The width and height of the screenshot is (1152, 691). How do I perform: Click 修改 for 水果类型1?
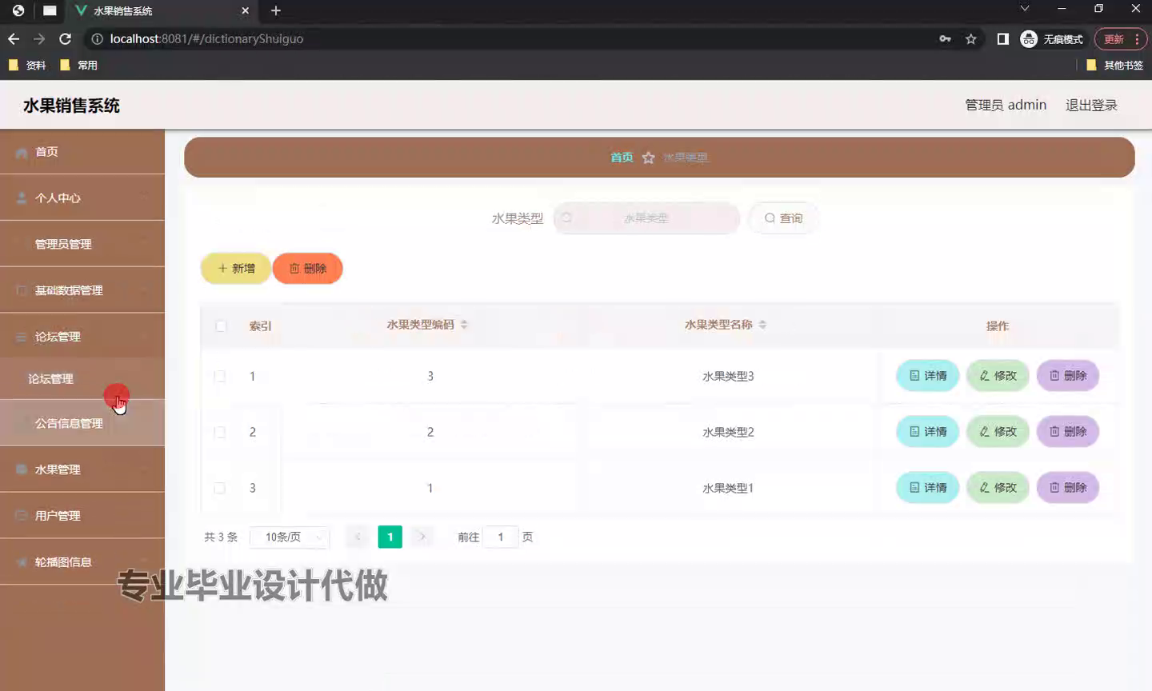(x=998, y=488)
